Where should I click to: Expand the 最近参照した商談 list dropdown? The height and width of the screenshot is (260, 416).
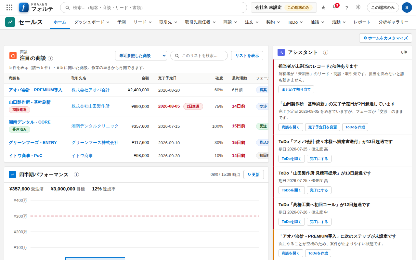(141, 56)
